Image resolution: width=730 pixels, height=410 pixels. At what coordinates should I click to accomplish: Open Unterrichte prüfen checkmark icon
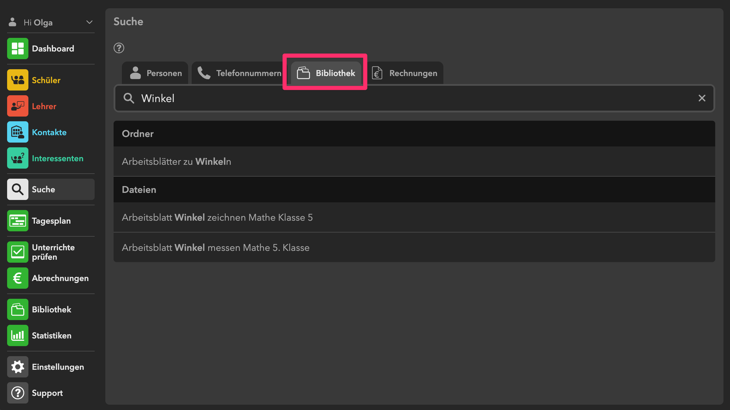click(x=18, y=252)
